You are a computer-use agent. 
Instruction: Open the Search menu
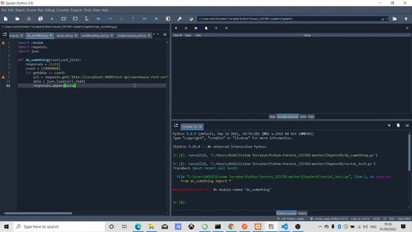click(20, 10)
